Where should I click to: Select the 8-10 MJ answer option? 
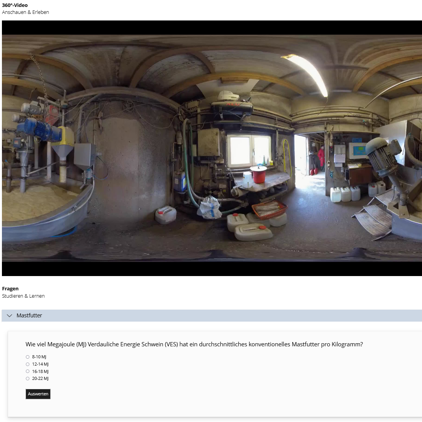click(x=28, y=357)
